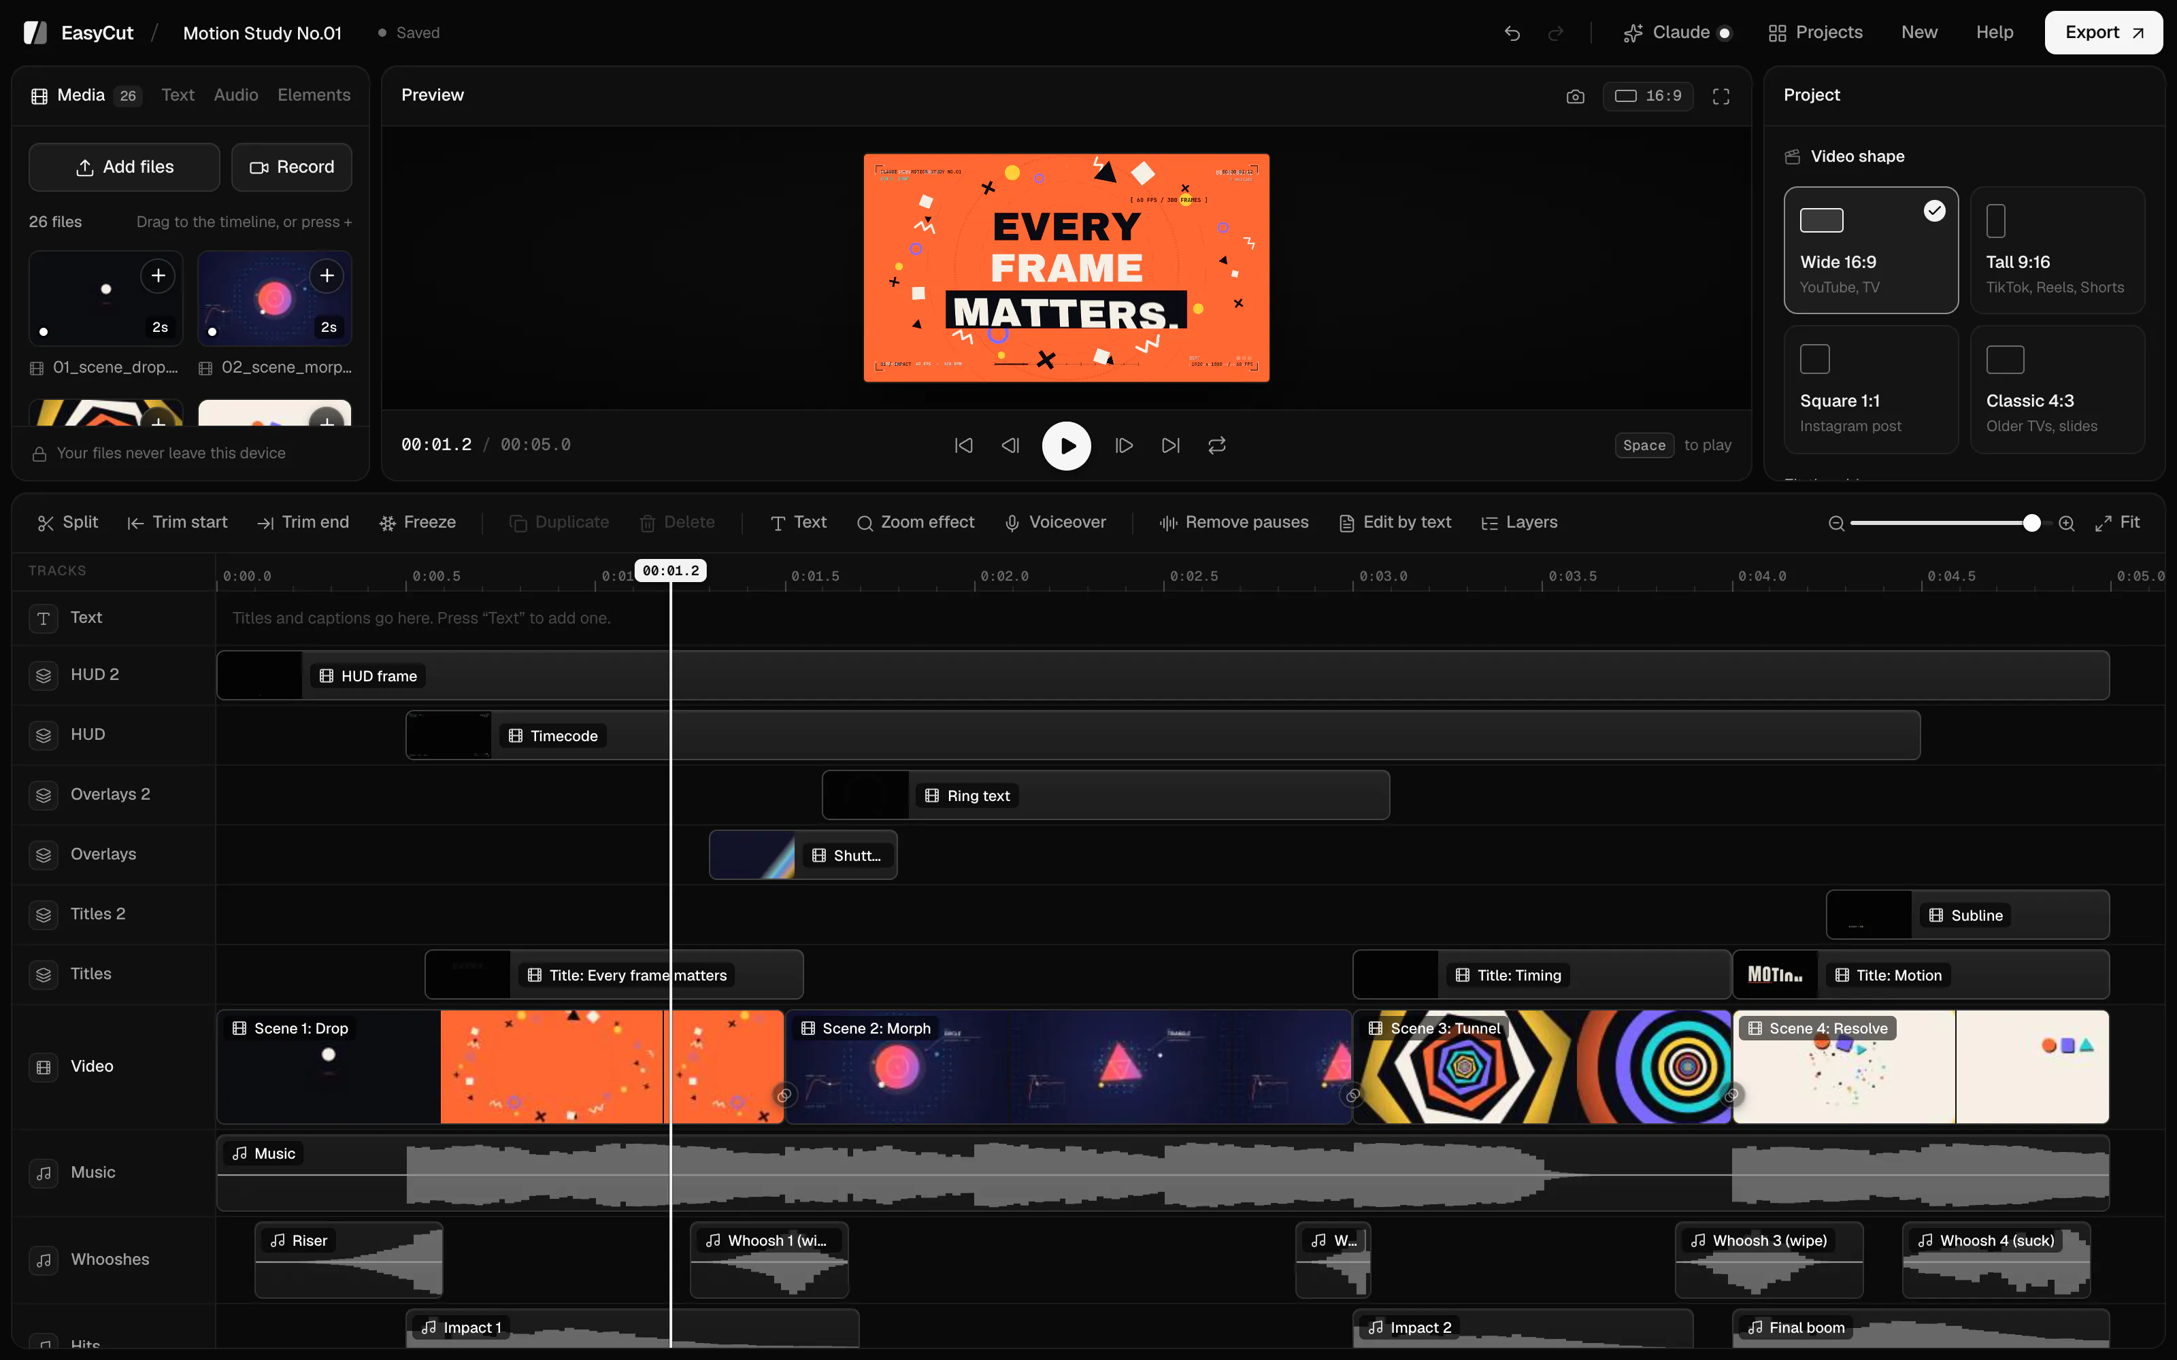
Task: Click transition link between Scene 2 and Scene 3
Action: click(x=1352, y=1095)
